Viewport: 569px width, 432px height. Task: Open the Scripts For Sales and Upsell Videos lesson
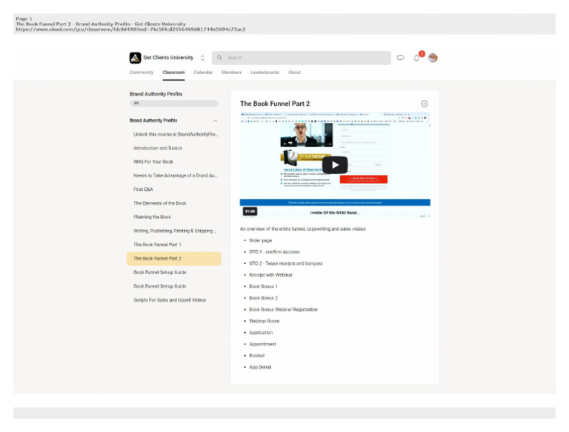coord(174,300)
